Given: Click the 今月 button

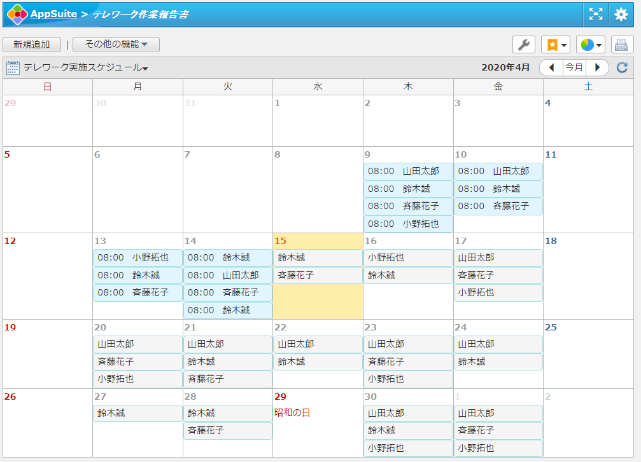Looking at the screenshot, I should click(x=574, y=67).
